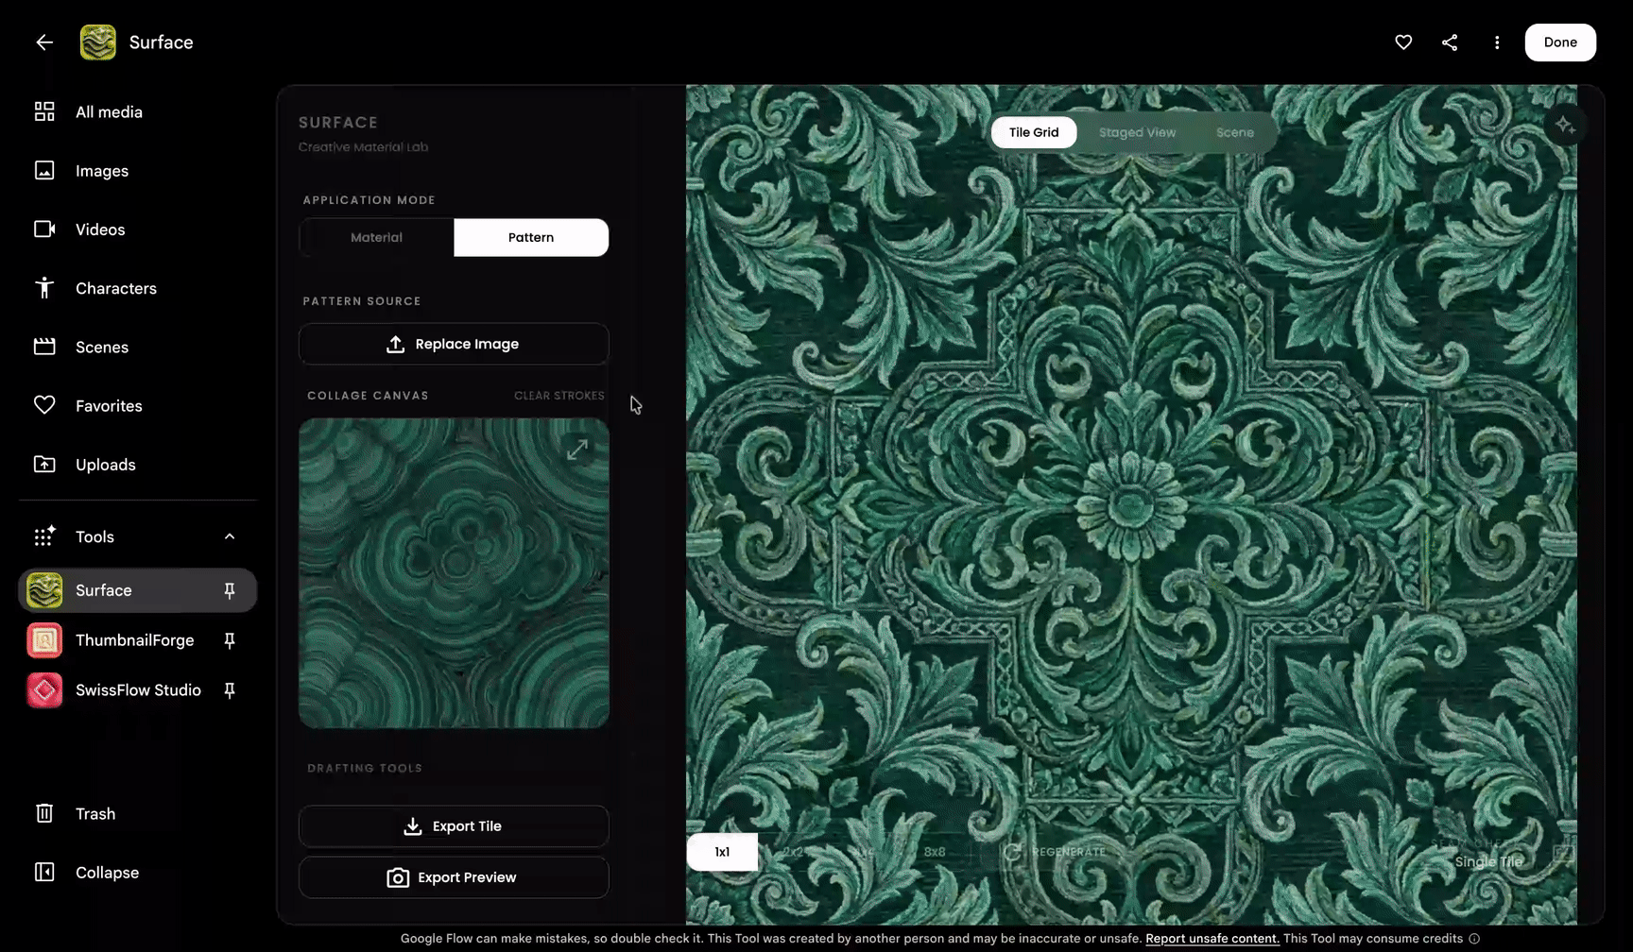The height and width of the screenshot is (952, 1633).
Task: Open Scenes section
Action: pos(138,347)
